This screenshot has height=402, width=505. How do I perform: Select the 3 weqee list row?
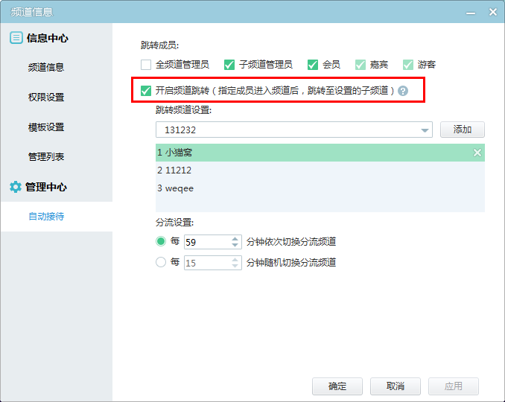coord(320,188)
